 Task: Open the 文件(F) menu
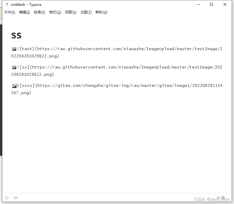tap(10, 12)
